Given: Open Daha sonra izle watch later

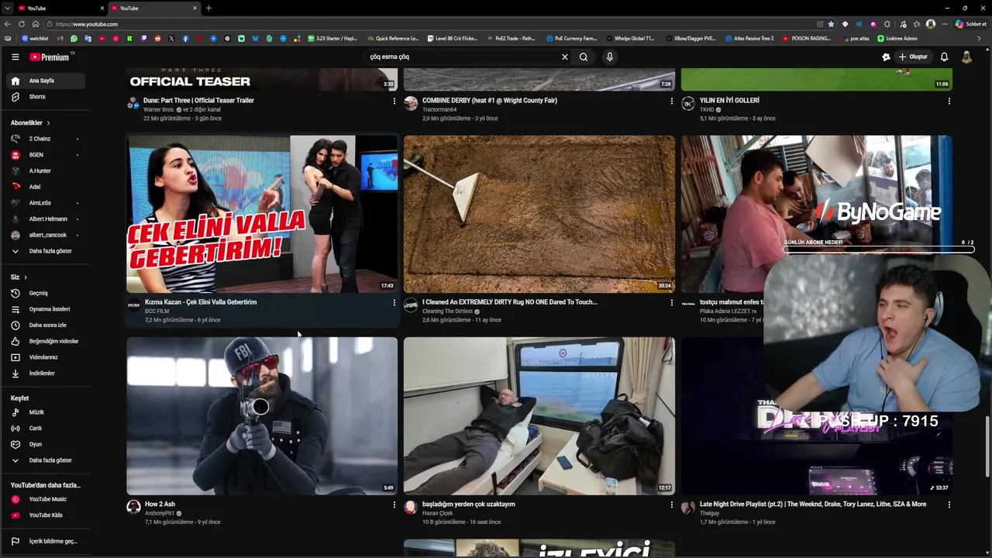Looking at the screenshot, I should [x=46, y=325].
